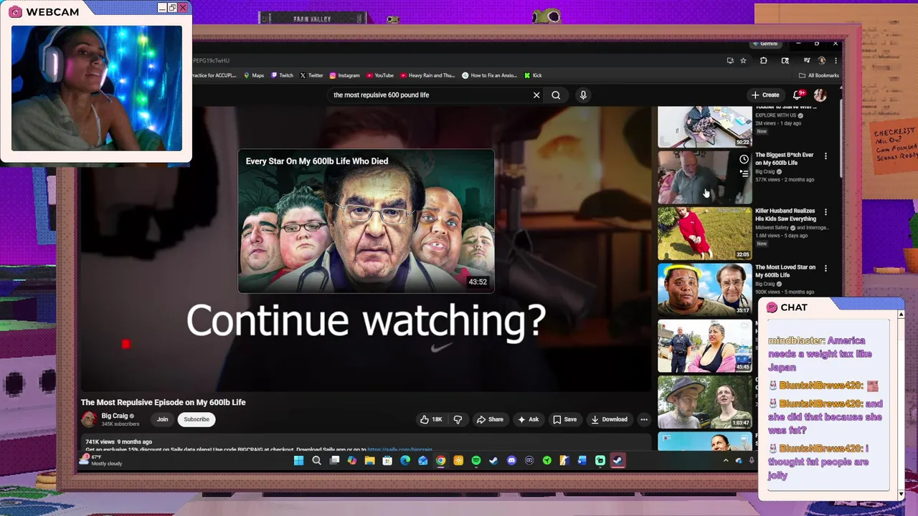This screenshot has height=516, width=918.
Task: Start voice search with the microphone icon
Action: tap(583, 95)
